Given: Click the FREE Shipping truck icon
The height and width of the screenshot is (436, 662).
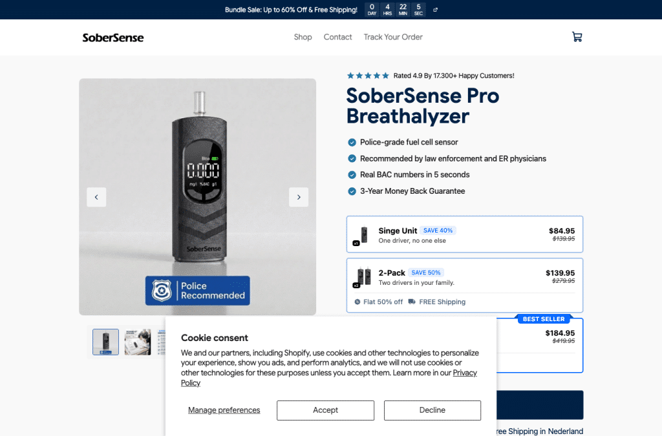Looking at the screenshot, I should [412, 302].
